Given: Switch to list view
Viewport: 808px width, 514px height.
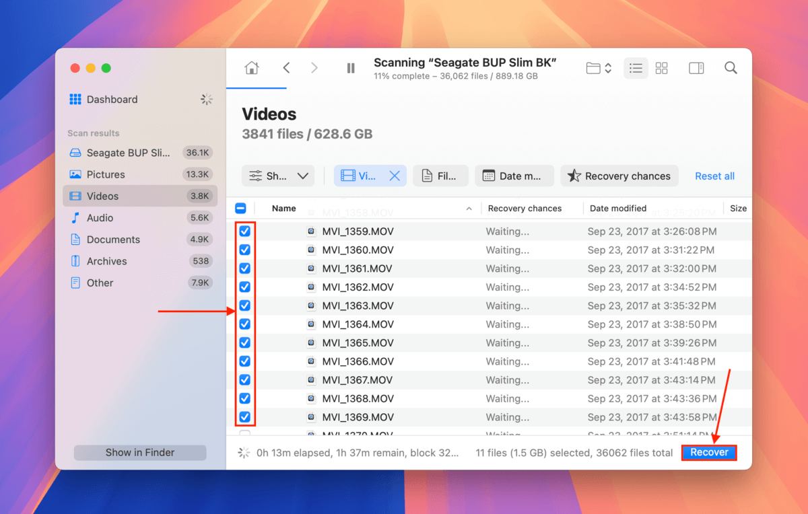Looking at the screenshot, I should [x=636, y=68].
